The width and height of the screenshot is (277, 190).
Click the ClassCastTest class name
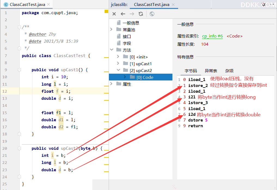[x=69, y=56]
